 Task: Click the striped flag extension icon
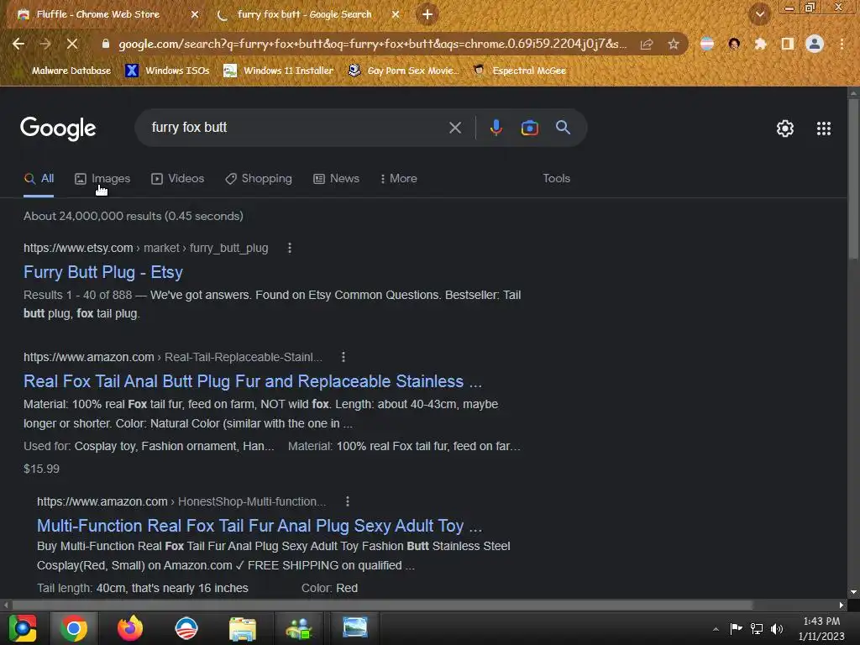pos(707,44)
